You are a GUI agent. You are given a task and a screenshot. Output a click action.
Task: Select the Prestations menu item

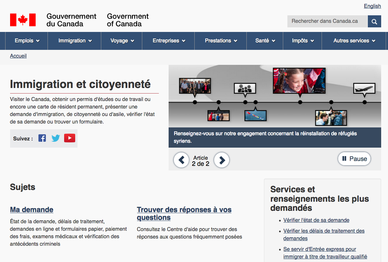coord(221,41)
